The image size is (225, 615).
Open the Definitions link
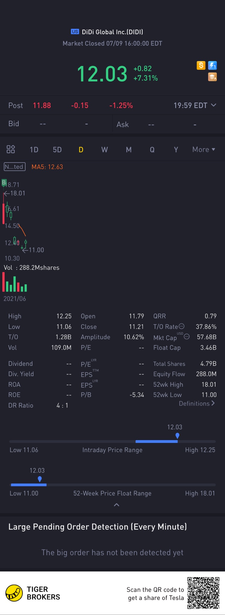click(x=197, y=404)
